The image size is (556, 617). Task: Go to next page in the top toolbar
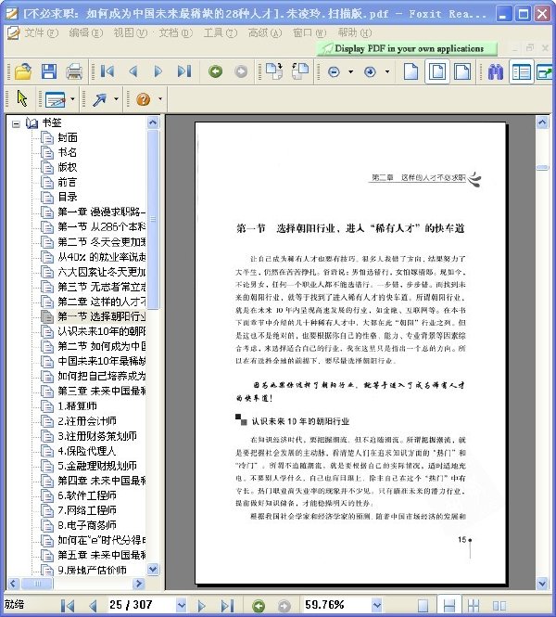pyautogui.click(x=158, y=71)
